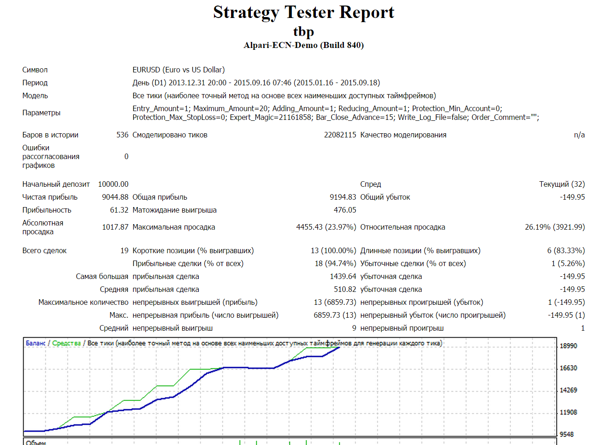Image resolution: width=599 pixels, height=445 pixels.
Task: Click the 'Strategy Tester Report' heading
Action: pos(303,12)
